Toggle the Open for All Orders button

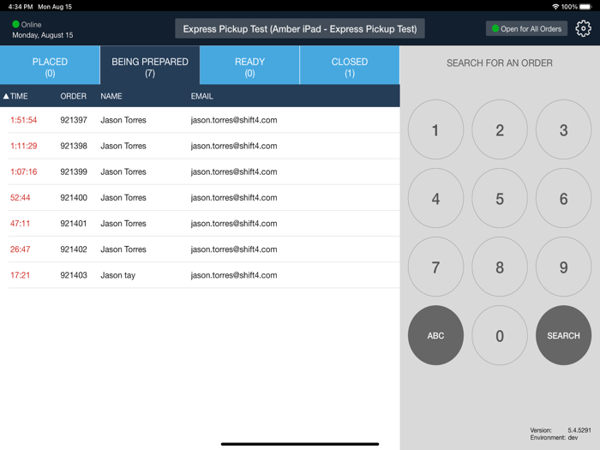coord(526,28)
